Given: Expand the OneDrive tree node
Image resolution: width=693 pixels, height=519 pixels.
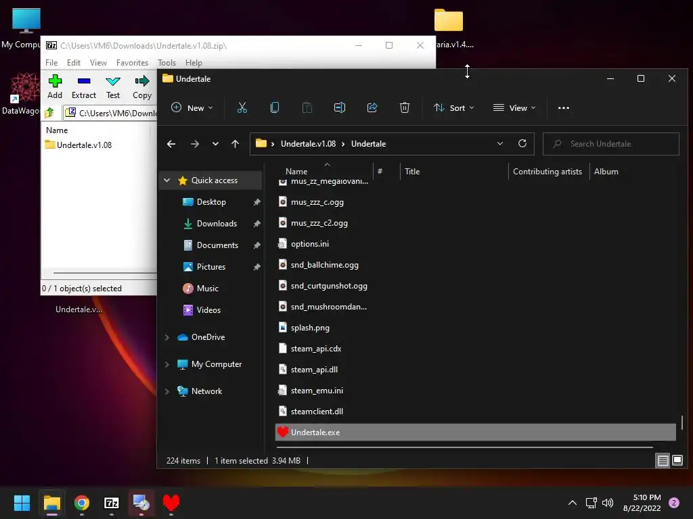Looking at the screenshot, I should 167,337.
